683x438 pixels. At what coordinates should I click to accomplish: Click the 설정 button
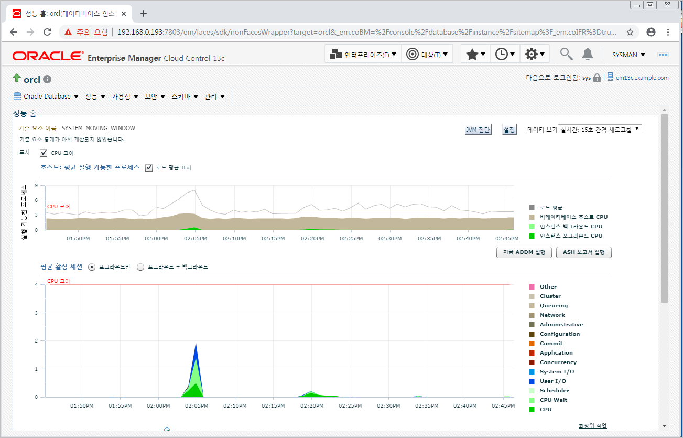509,130
